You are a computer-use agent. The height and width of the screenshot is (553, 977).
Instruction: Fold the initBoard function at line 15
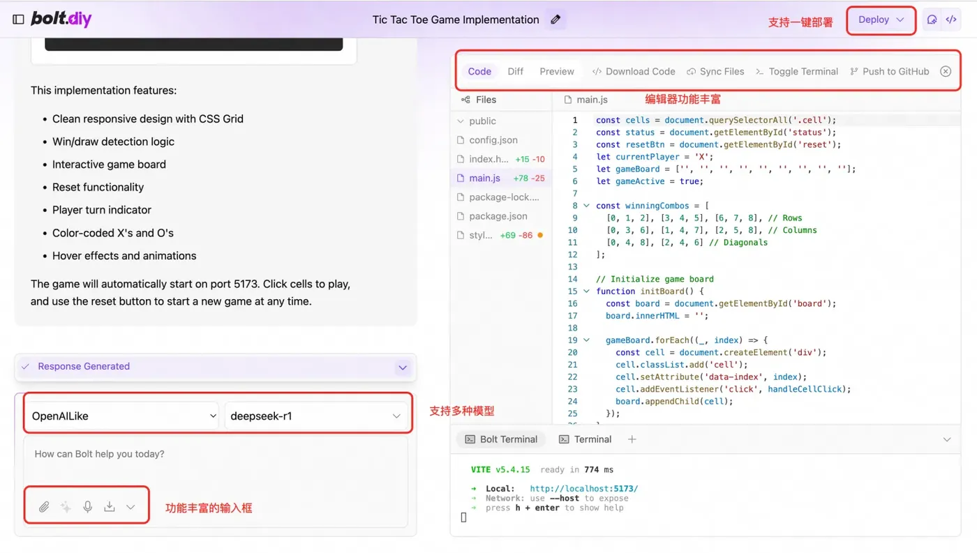click(586, 291)
